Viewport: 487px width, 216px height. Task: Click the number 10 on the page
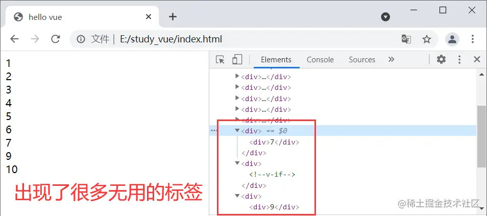(x=12, y=170)
